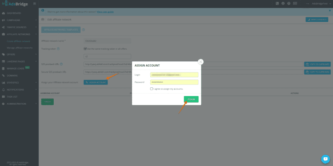Screen dimensions: 333x166
Task: Click Affiliate Networks Templates button
Action: (61, 30)
